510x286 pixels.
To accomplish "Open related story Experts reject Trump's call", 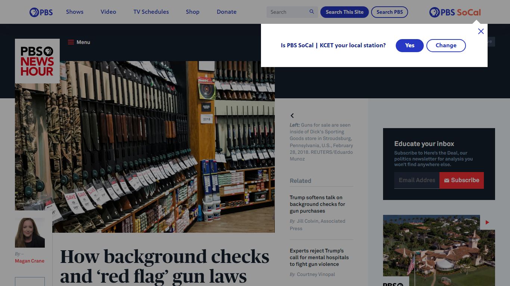I will pos(319,257).
